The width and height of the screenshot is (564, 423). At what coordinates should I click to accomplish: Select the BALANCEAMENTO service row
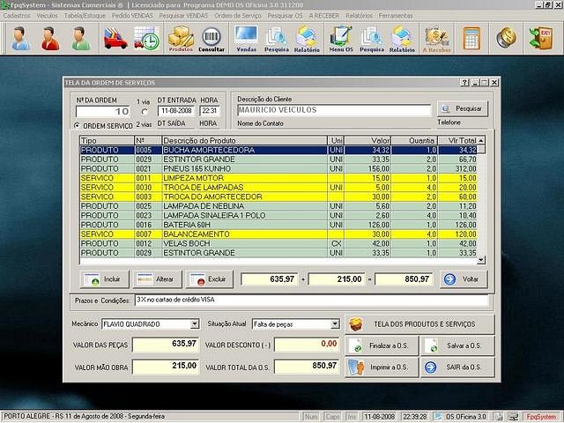[278, 234]
